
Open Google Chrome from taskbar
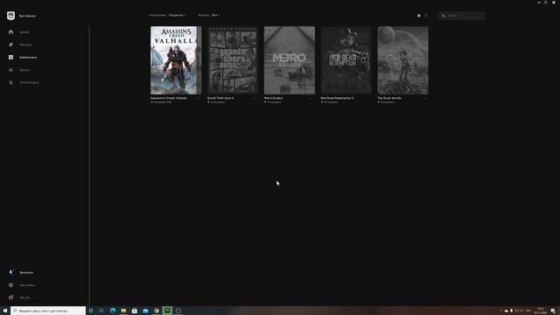coord(157,311)
